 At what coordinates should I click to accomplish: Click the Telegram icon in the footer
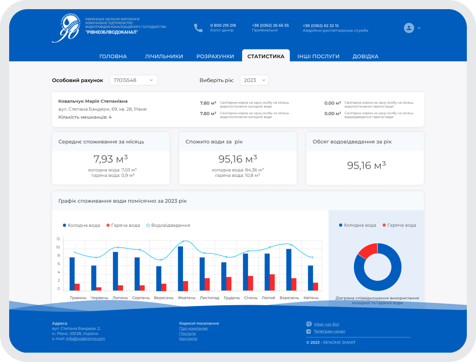point(309,331)
